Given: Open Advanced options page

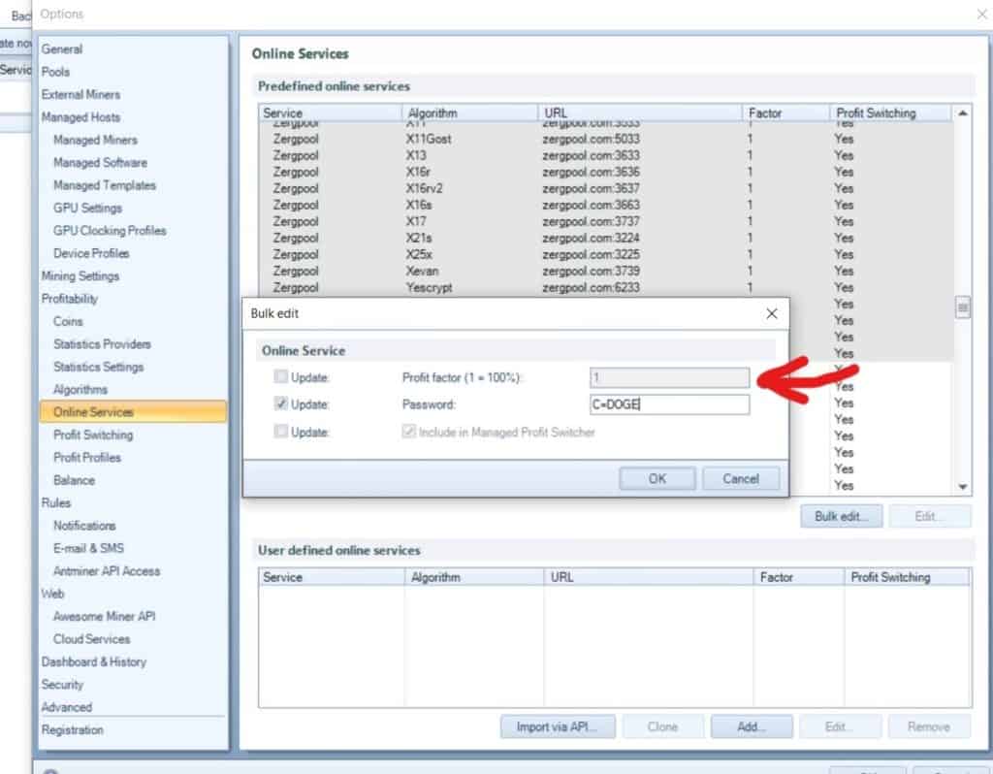Looking at the screenshot, I should tap(67, 707).
